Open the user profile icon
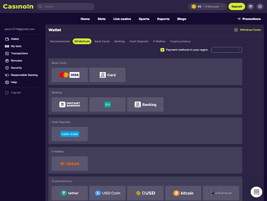 (260, 6)
